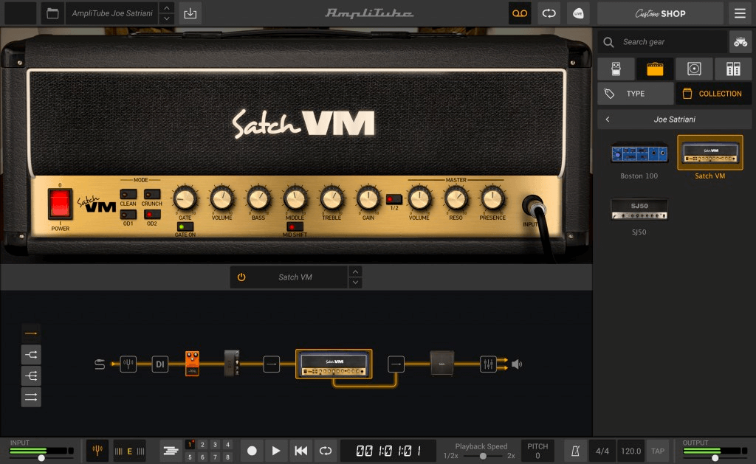This screenshot has height=464, width=756.
Task: Switch to the COLLECTION tab
Action: tap(713, 93)
